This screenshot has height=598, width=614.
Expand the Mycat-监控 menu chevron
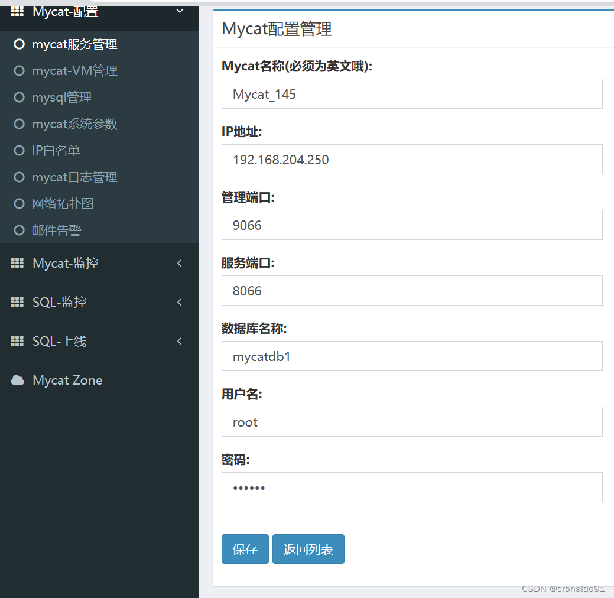[180, 263]
